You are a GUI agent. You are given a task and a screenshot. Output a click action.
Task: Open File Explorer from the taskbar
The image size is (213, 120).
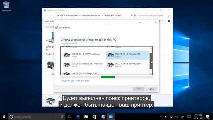[86, 117]
